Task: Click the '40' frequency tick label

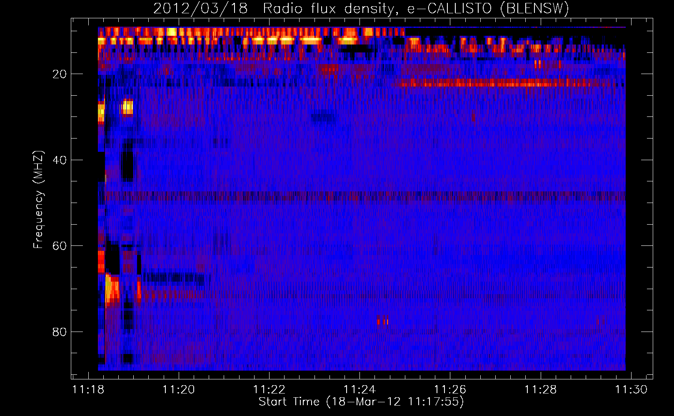Action: click(x=60, y=160)
